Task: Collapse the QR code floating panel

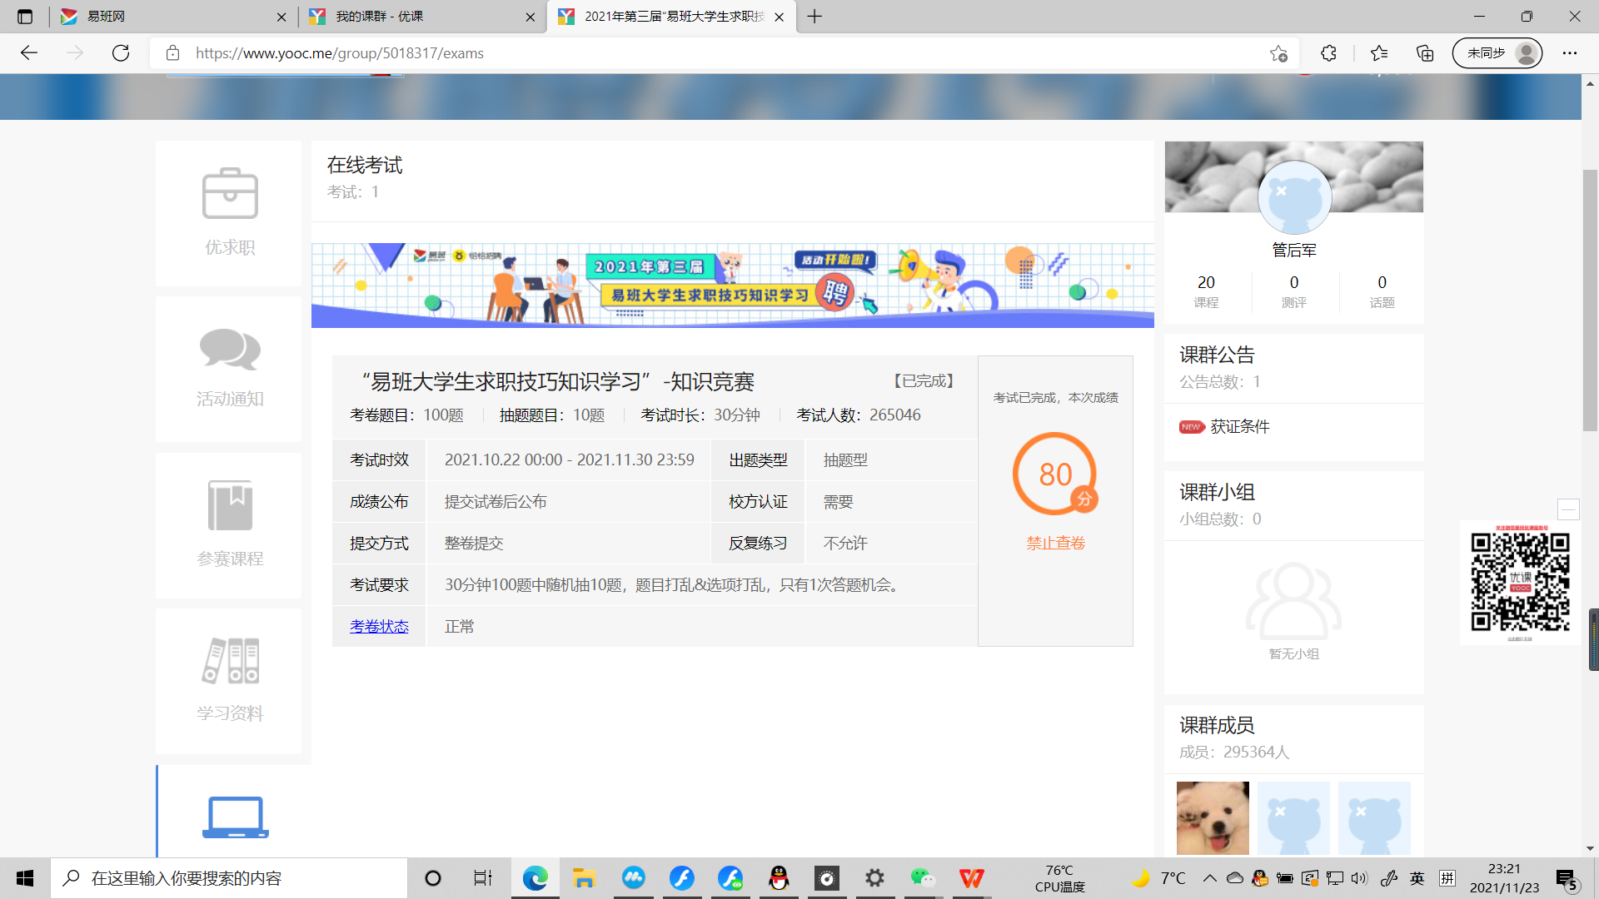Action: click(x=1568, y=509)
